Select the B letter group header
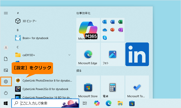 [x=18, y=30]
